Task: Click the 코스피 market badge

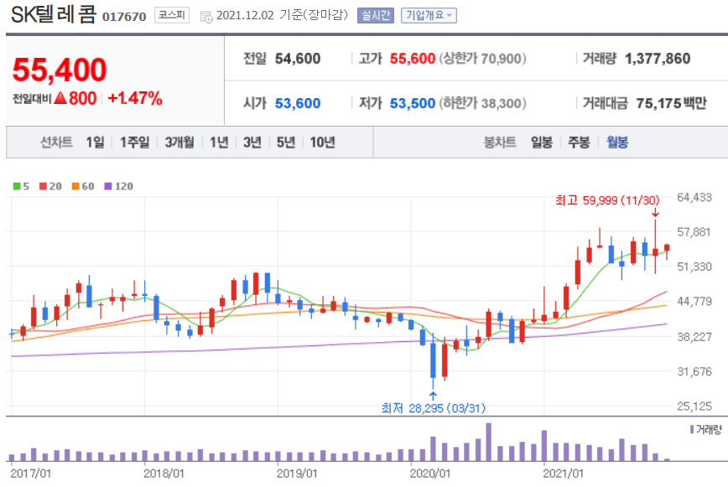Action: tap(172, 15)
